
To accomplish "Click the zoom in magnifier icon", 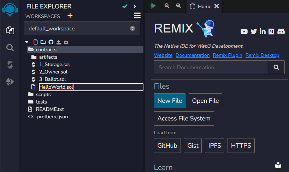I will pyautogui.click(x=178, y=6).
